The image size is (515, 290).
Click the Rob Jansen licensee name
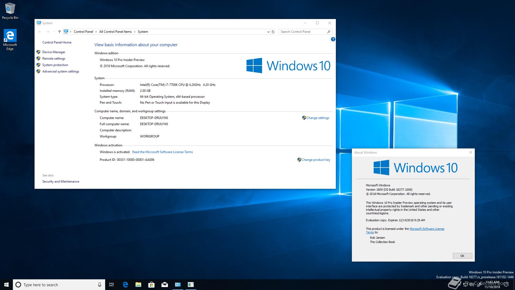(x=377, y=238)
